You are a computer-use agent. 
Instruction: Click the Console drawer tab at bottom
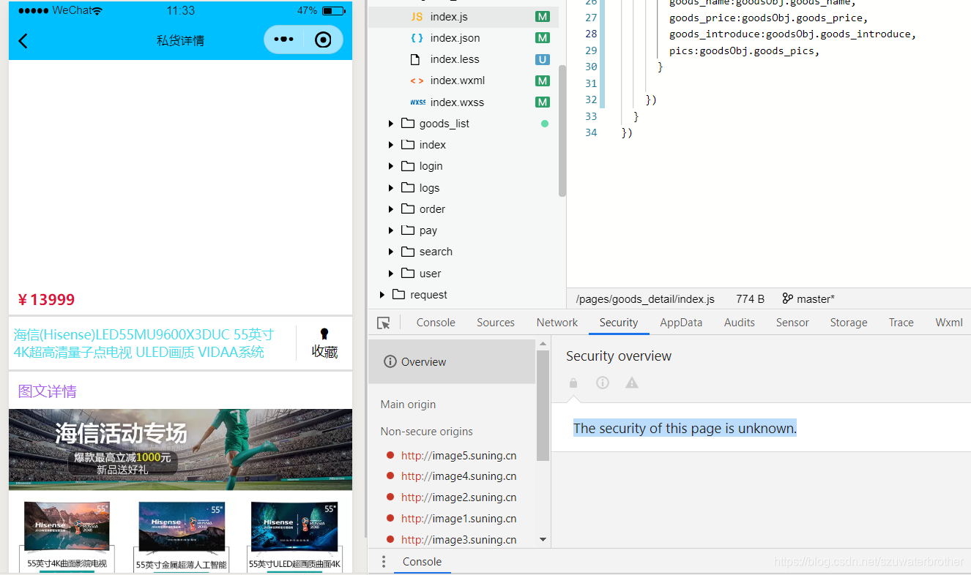coord(423,562)
